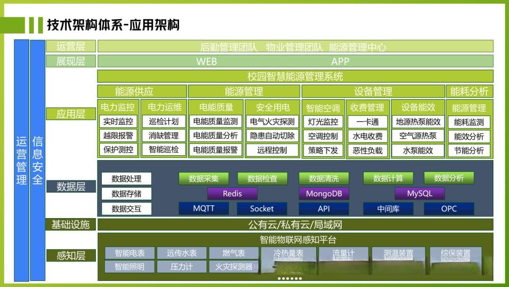Click the 水电收费 item
509x287 pixels.
(x=368, y=136)
